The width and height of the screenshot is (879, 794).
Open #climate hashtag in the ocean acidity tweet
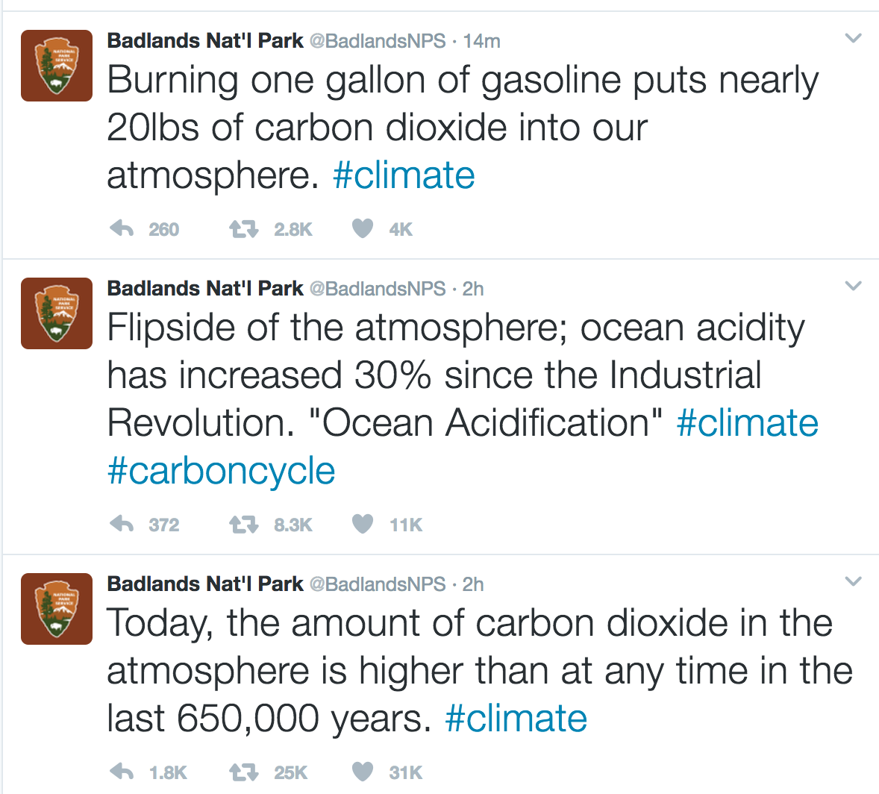coord(747,424)
